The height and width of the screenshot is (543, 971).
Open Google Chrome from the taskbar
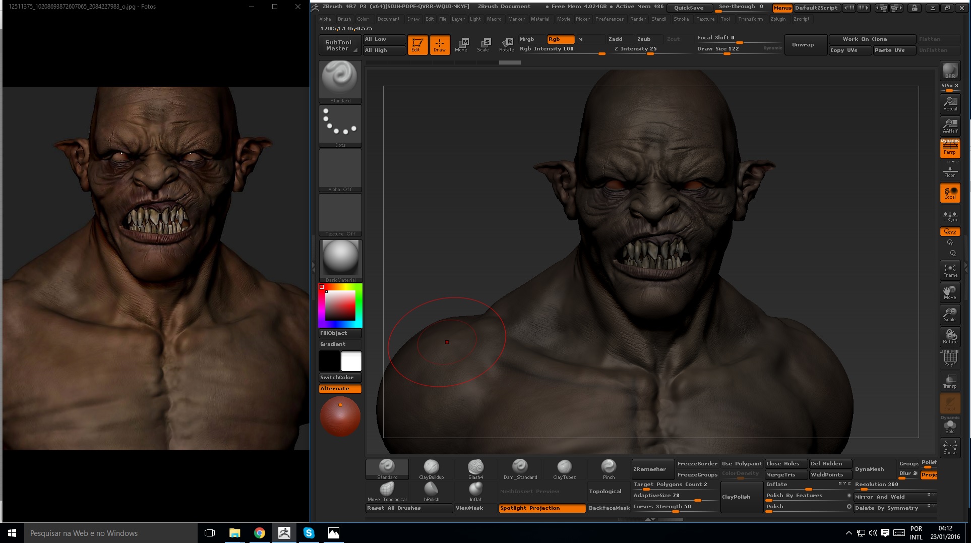pos(260,533)
